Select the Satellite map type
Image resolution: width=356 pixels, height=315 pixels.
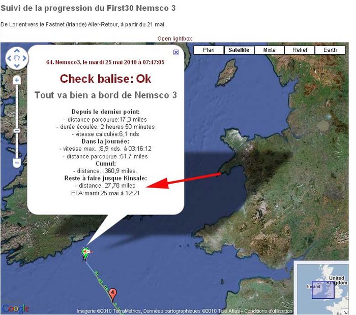pyautogui.click(x=239, y=50)
